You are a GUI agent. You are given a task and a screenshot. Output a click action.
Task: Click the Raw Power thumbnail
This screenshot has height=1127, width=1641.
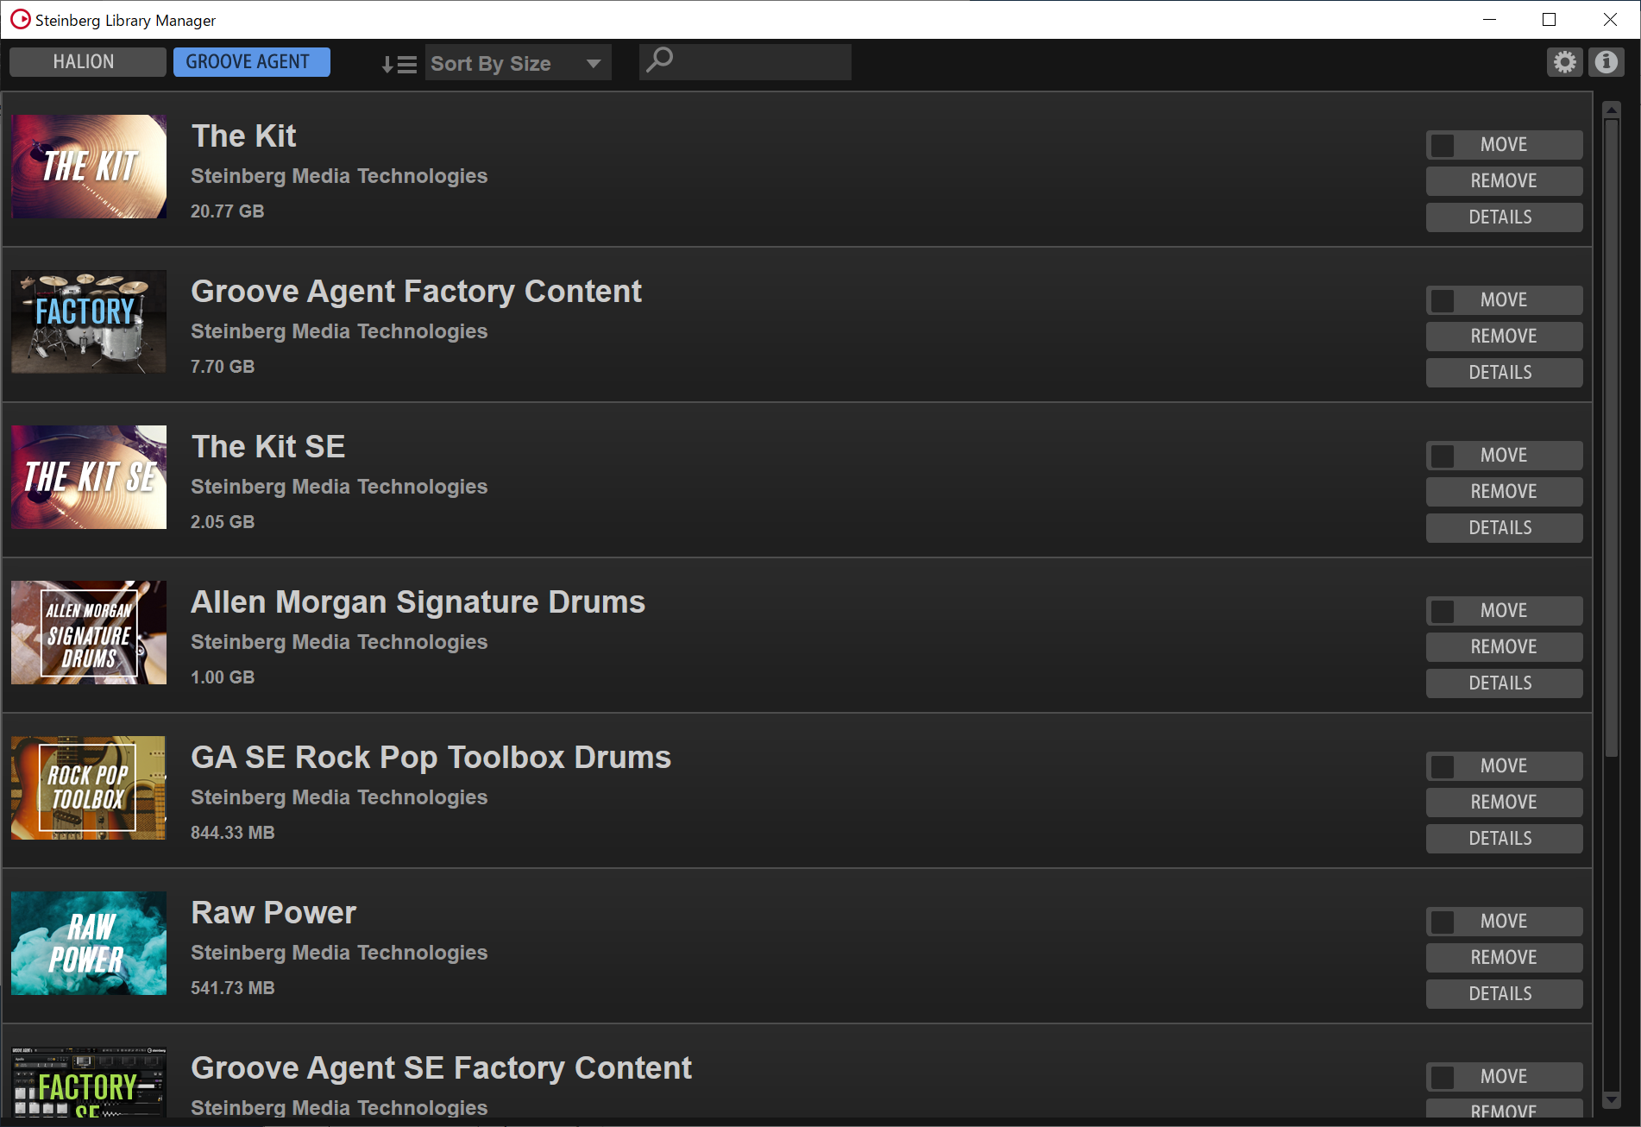[89, 943]
